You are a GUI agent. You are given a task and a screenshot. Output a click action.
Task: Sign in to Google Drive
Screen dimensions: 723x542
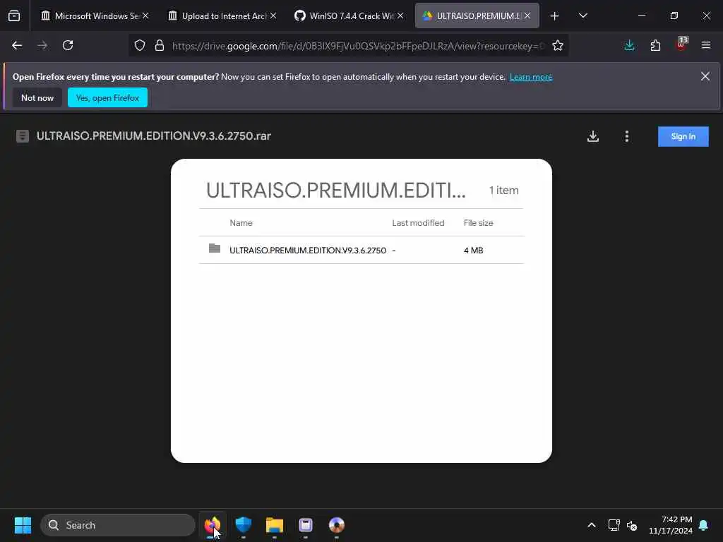click(x=683, y=136)
